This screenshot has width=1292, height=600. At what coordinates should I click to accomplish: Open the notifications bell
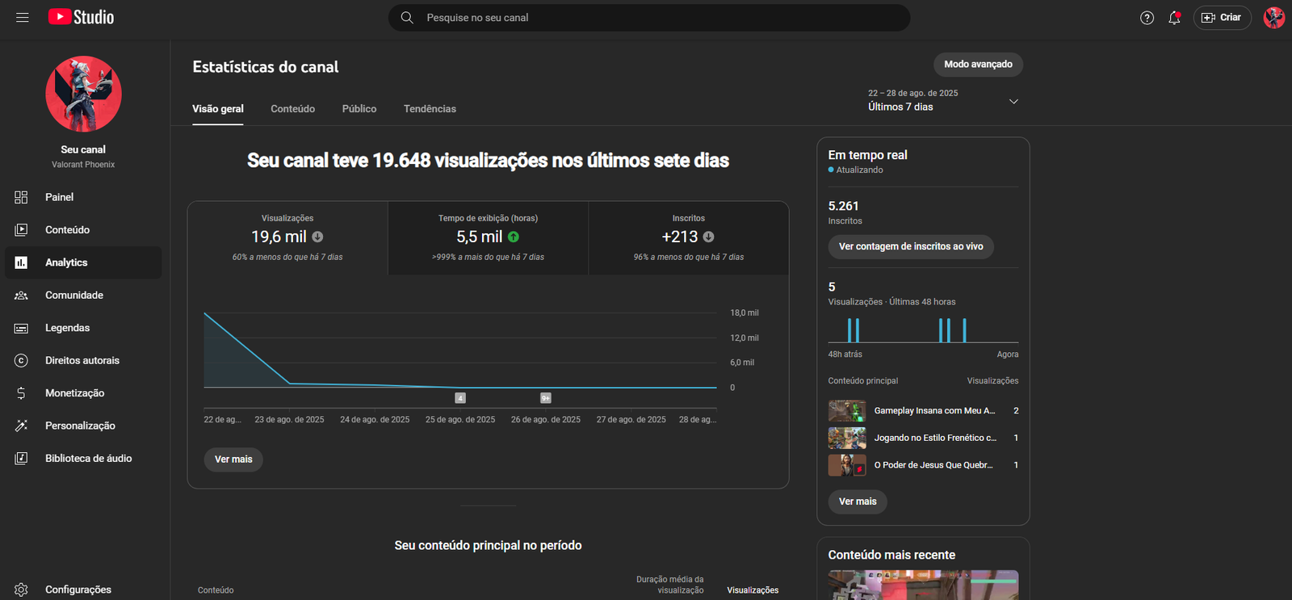pos(1174,18)
